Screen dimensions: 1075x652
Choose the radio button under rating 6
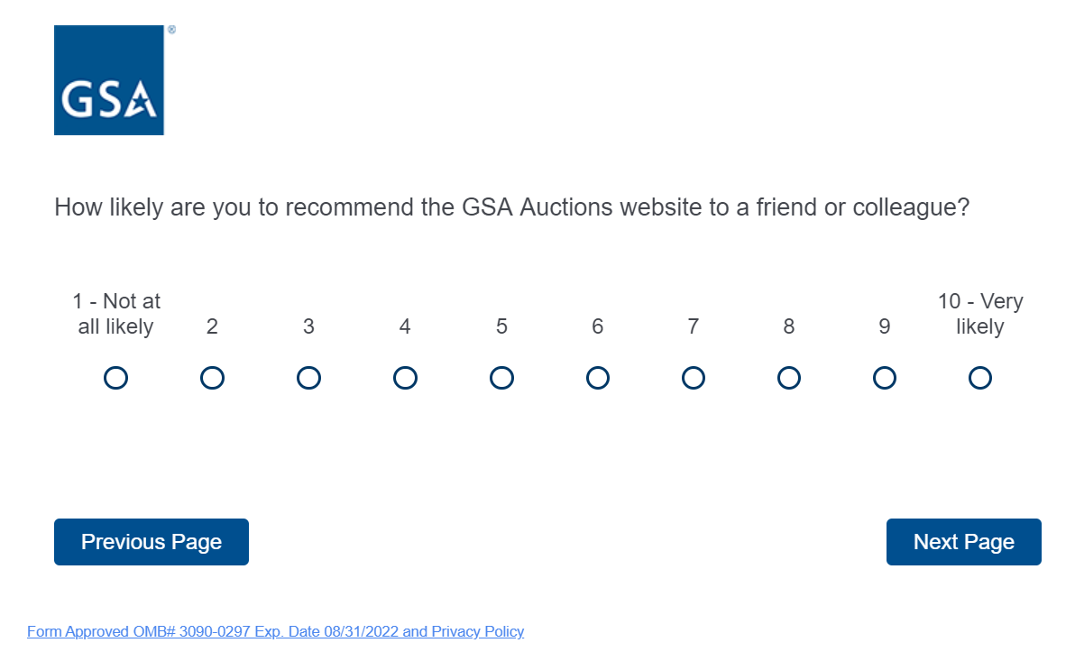pos(597,378)
